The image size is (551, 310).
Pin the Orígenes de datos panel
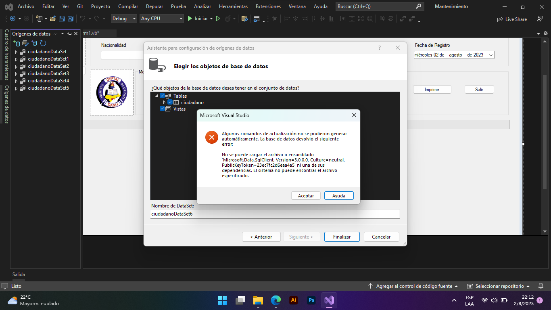(x=69, y=34)
